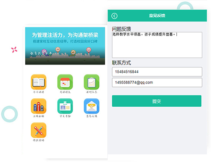Click the banner subtitle 搭建家校互动信息纽带
211x162 pixels.
click(x=50, y=41)
